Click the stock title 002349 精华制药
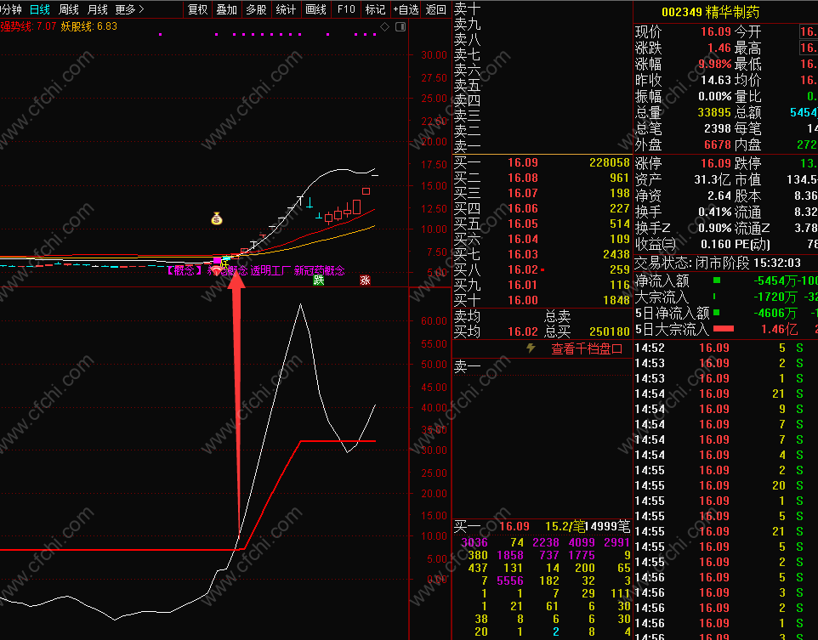Screen dimensions: 818x640 tap(711, 12)
